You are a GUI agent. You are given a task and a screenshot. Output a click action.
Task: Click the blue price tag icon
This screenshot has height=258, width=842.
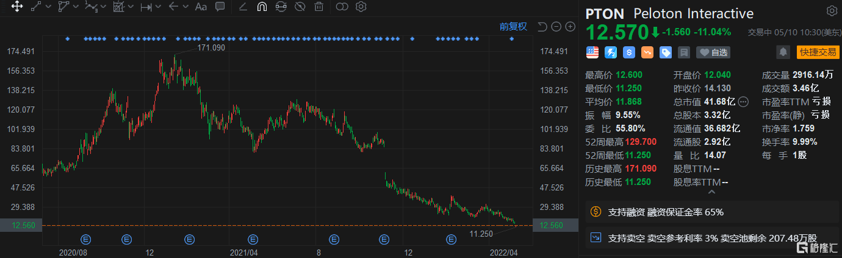(x=666, y=52)
